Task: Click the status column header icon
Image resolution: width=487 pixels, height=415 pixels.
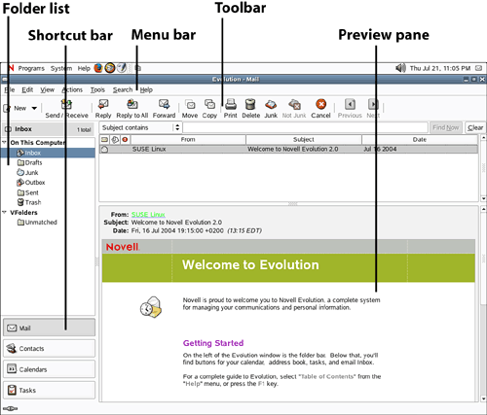Action: [x=104, y=140]
